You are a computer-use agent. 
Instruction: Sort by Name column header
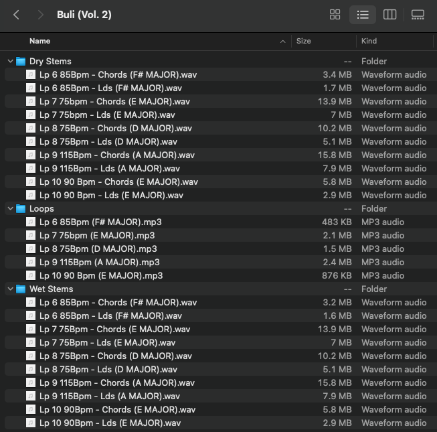(40, 41)
